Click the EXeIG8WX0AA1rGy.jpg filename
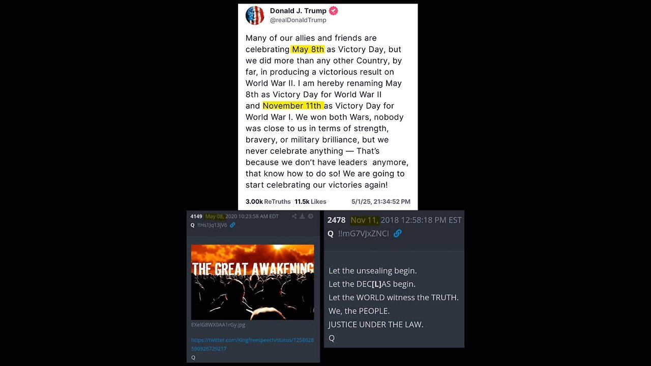The width and height of the screenshot is (651, 366). (x=218, y=325)
